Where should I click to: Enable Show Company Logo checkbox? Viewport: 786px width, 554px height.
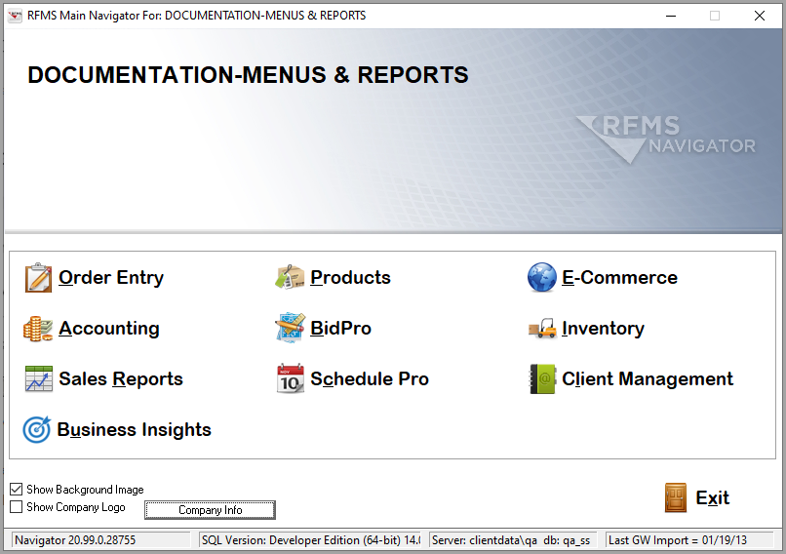[x=16, y=507]
